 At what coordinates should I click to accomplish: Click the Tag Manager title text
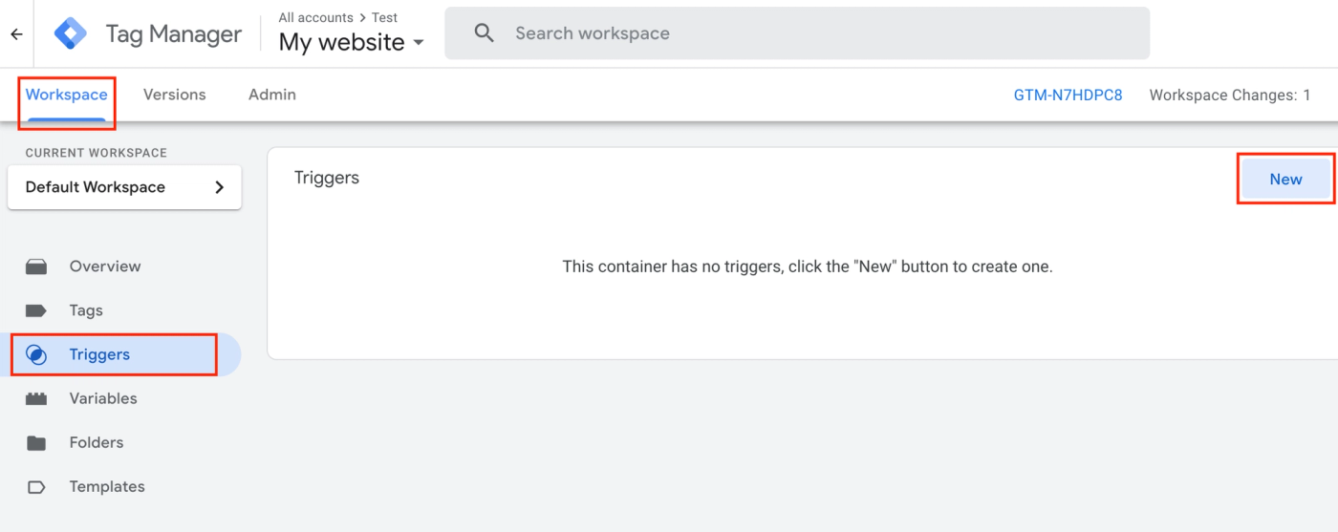tap(173, 34)
